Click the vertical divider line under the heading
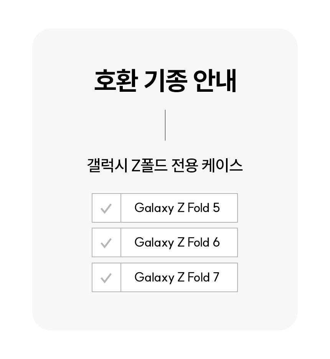This screenshot has height=359, width=330. tap(165, 125)
